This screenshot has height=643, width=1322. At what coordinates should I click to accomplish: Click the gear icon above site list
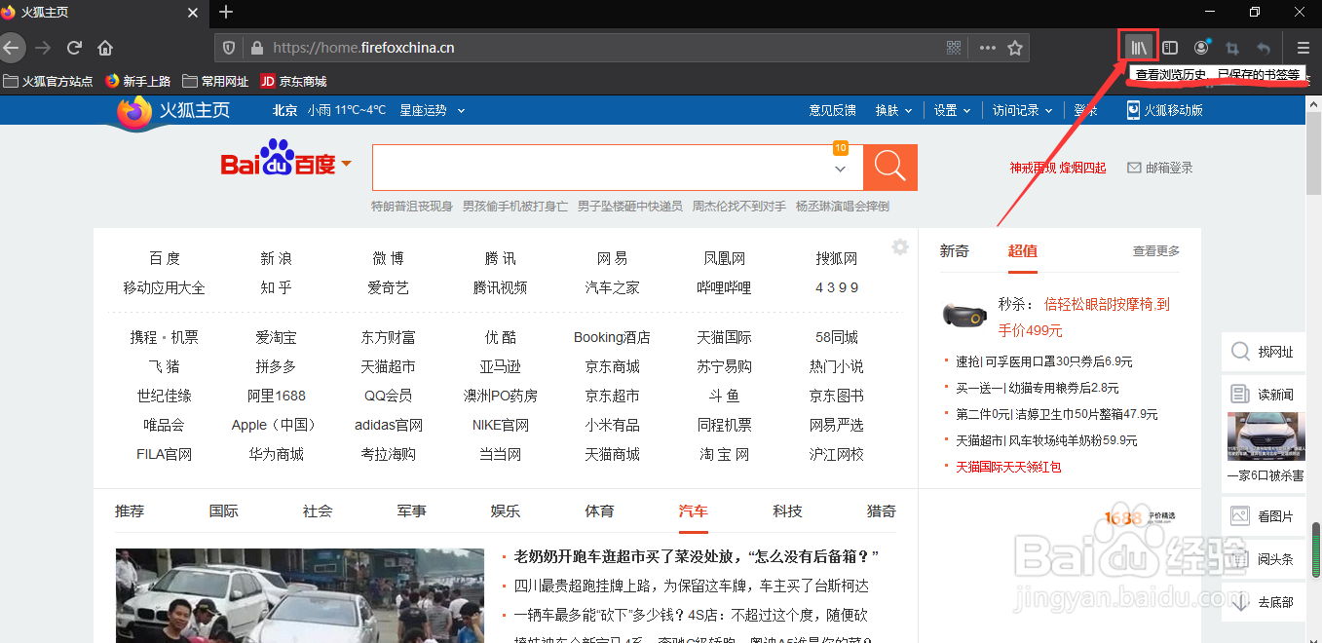900,247
